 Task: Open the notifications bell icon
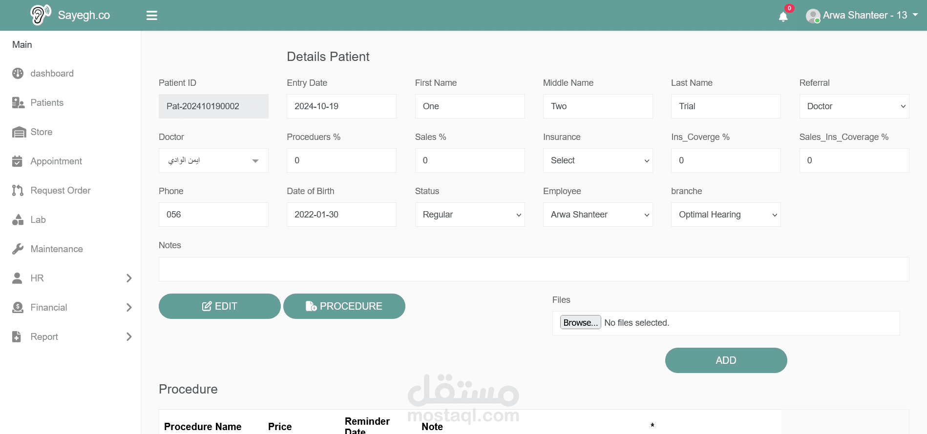pyautogui.click(x=783, y=17)
